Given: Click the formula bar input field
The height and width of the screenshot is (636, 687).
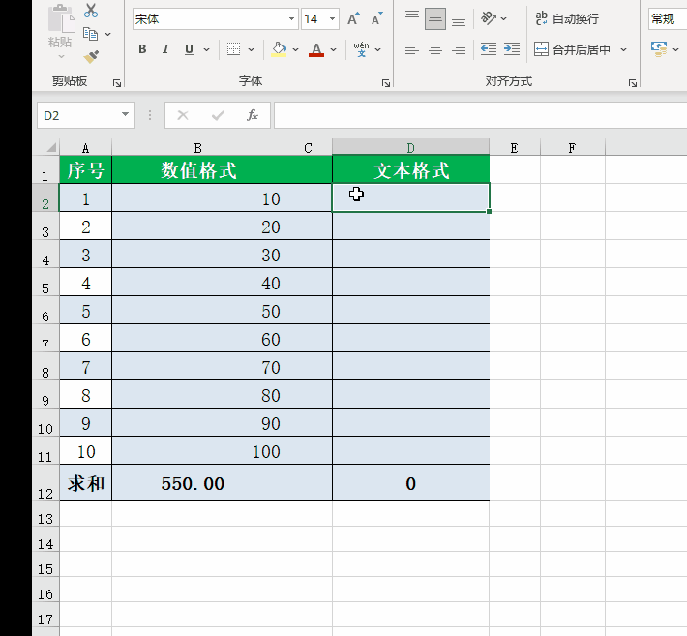Looking at the screenshot, I should coord(480,115).
